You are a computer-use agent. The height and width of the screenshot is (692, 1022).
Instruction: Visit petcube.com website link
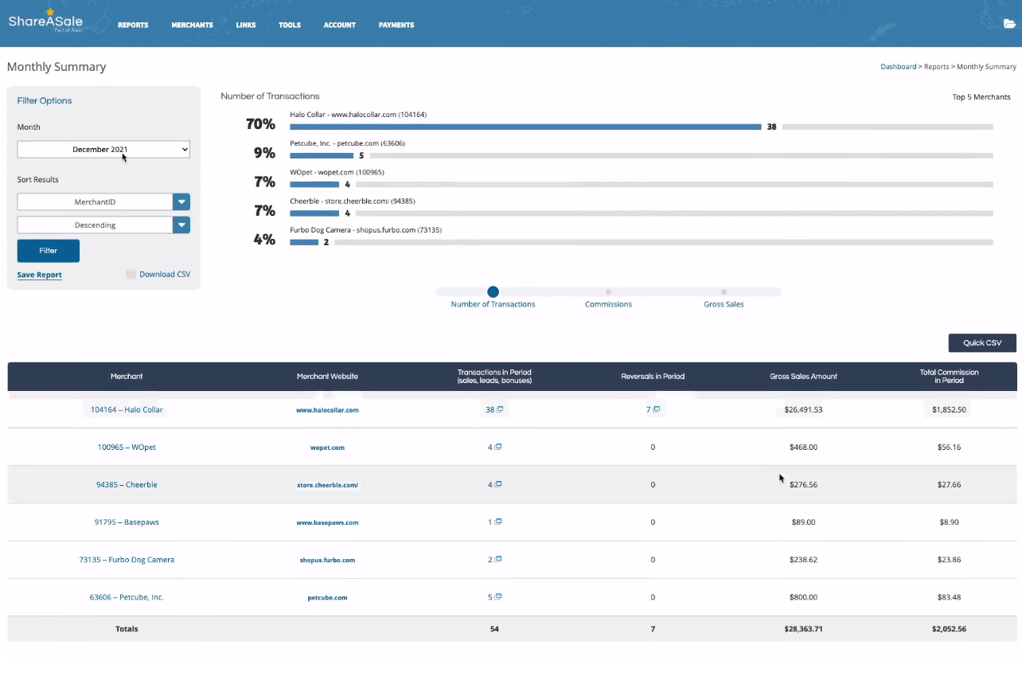point(327,597)
